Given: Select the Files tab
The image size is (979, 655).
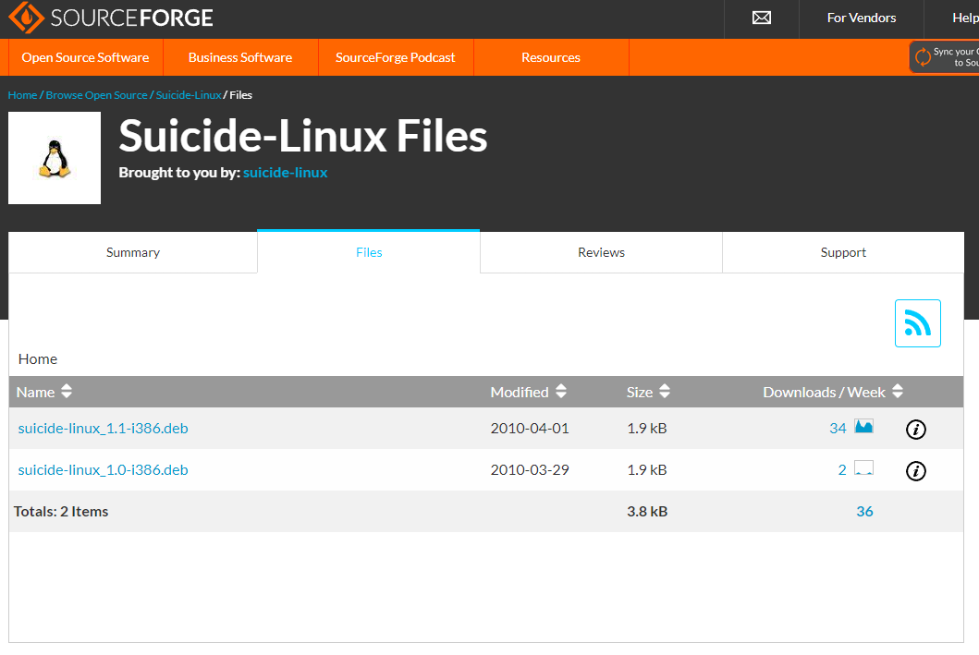Looking at the screenshot, I should click(368, 252).
